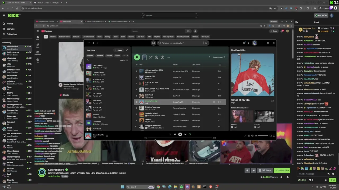Select Playlists filter chip
This screenshot has height=190, width=339.
(x=90, y=55)
